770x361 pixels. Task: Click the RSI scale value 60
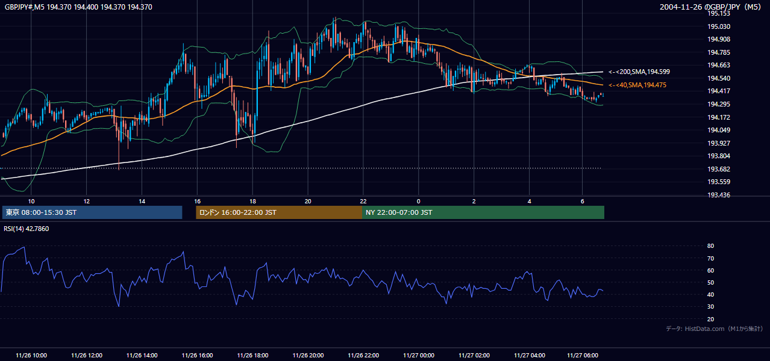[x=710, y=270]
